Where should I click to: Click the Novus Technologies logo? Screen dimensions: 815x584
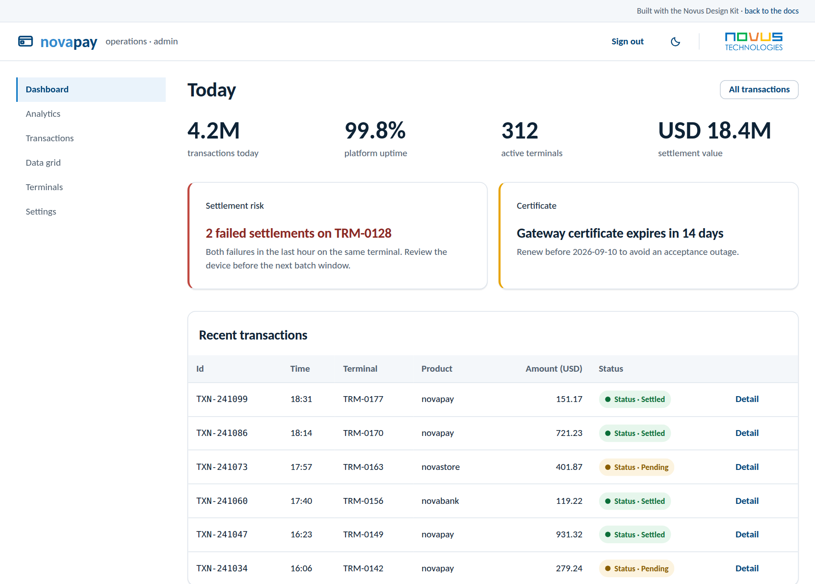coord(753,42)
